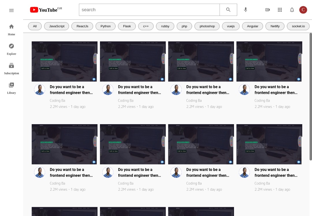Select the ReactJs filter chip
Screen dimensions: 312x216
[x=82, y=26]
